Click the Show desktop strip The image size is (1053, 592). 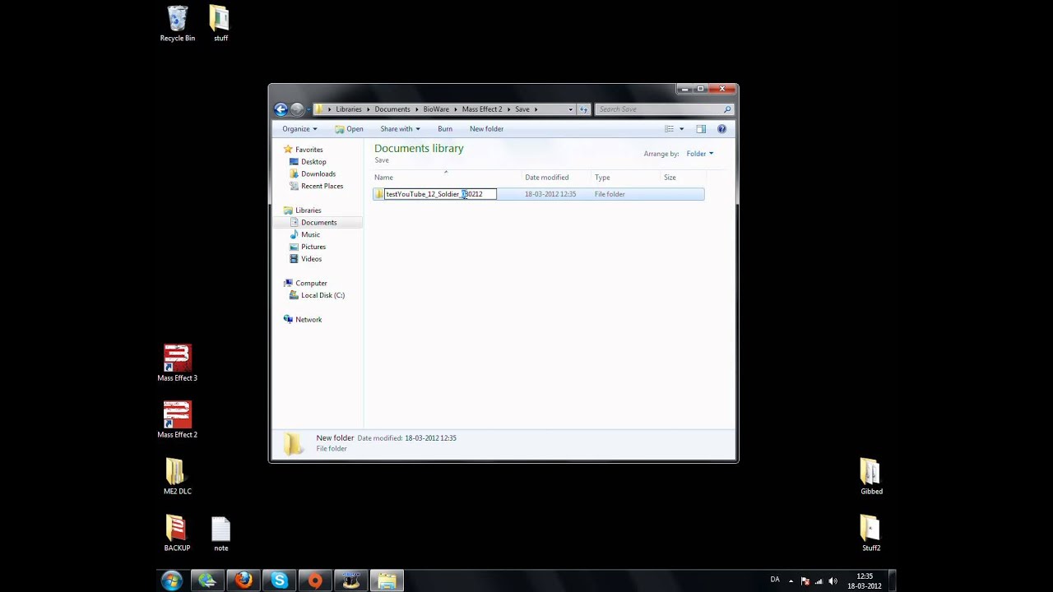click(x=891, y=580)
